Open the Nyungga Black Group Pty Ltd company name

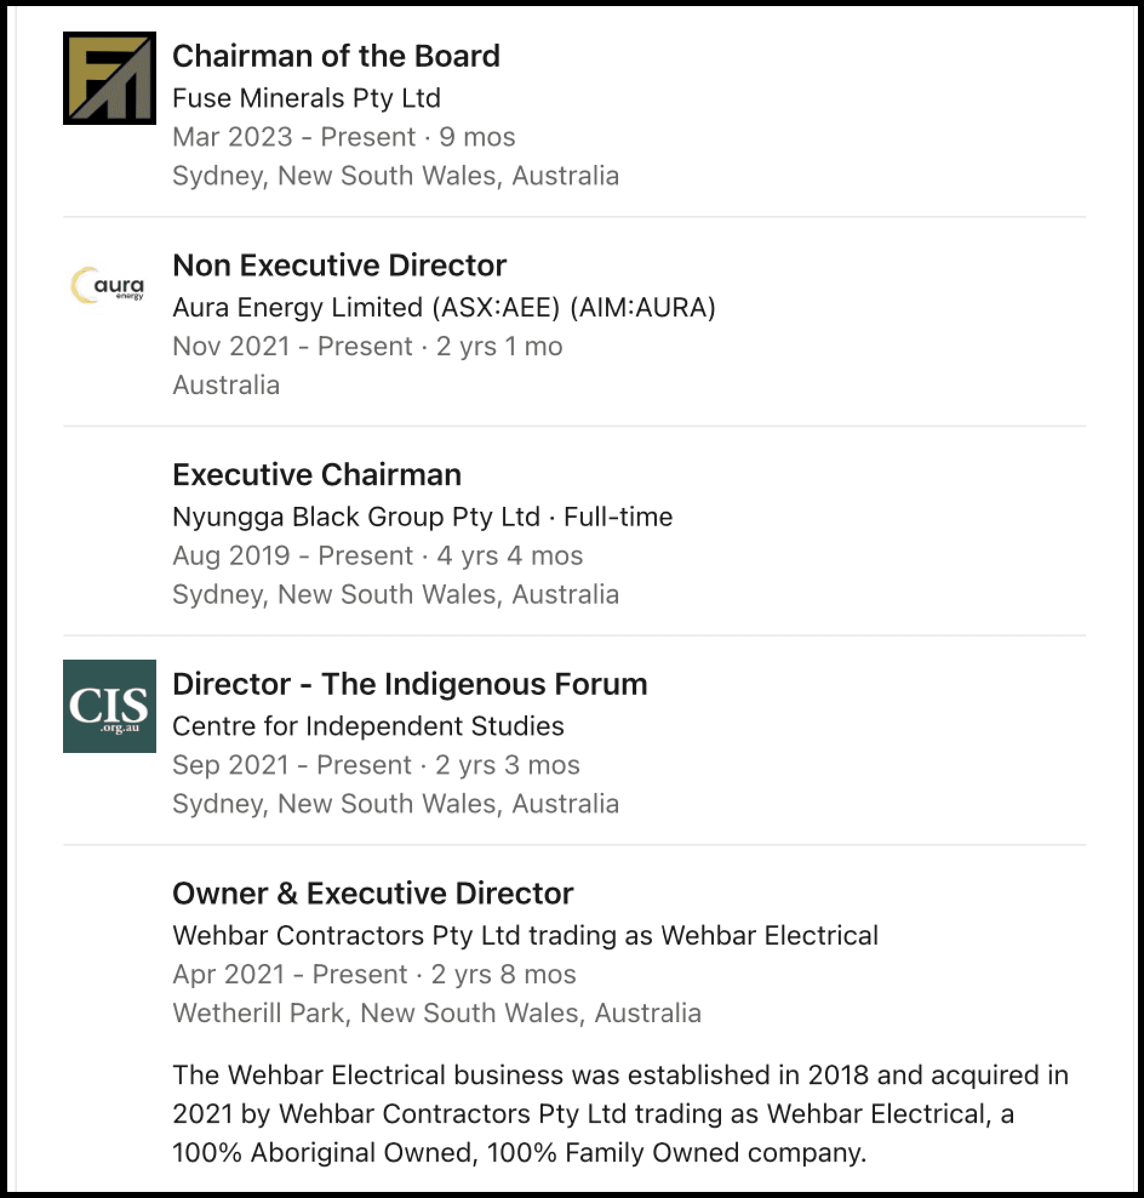pyautogui.click(x=356, y=517)
